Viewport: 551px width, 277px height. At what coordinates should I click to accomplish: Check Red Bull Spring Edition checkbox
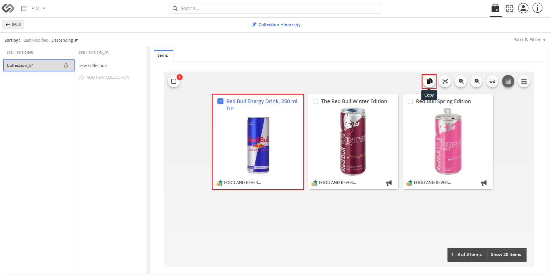(410, 101)
